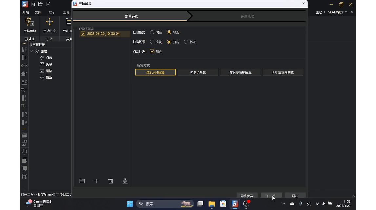Select the 快速 processing mode radio button

click(152, 32)
